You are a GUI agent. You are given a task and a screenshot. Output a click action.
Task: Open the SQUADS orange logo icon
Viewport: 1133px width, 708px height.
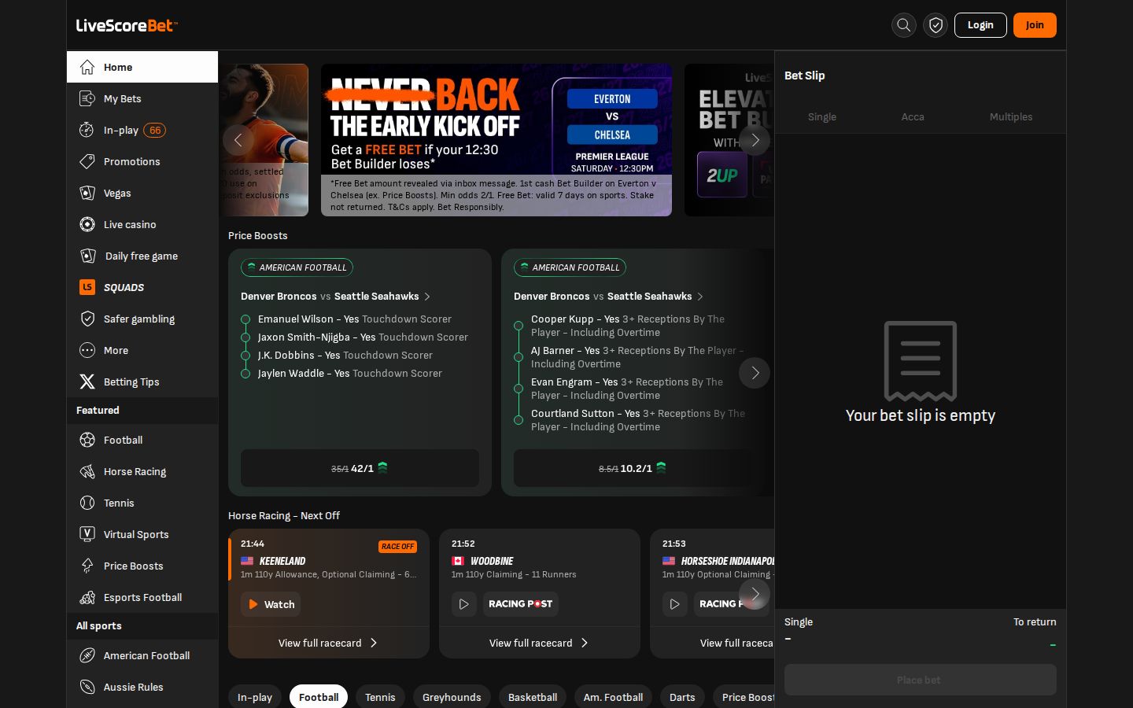[87, 287]
